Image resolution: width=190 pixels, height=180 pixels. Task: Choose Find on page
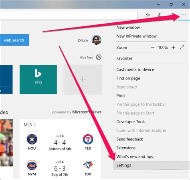128,78
